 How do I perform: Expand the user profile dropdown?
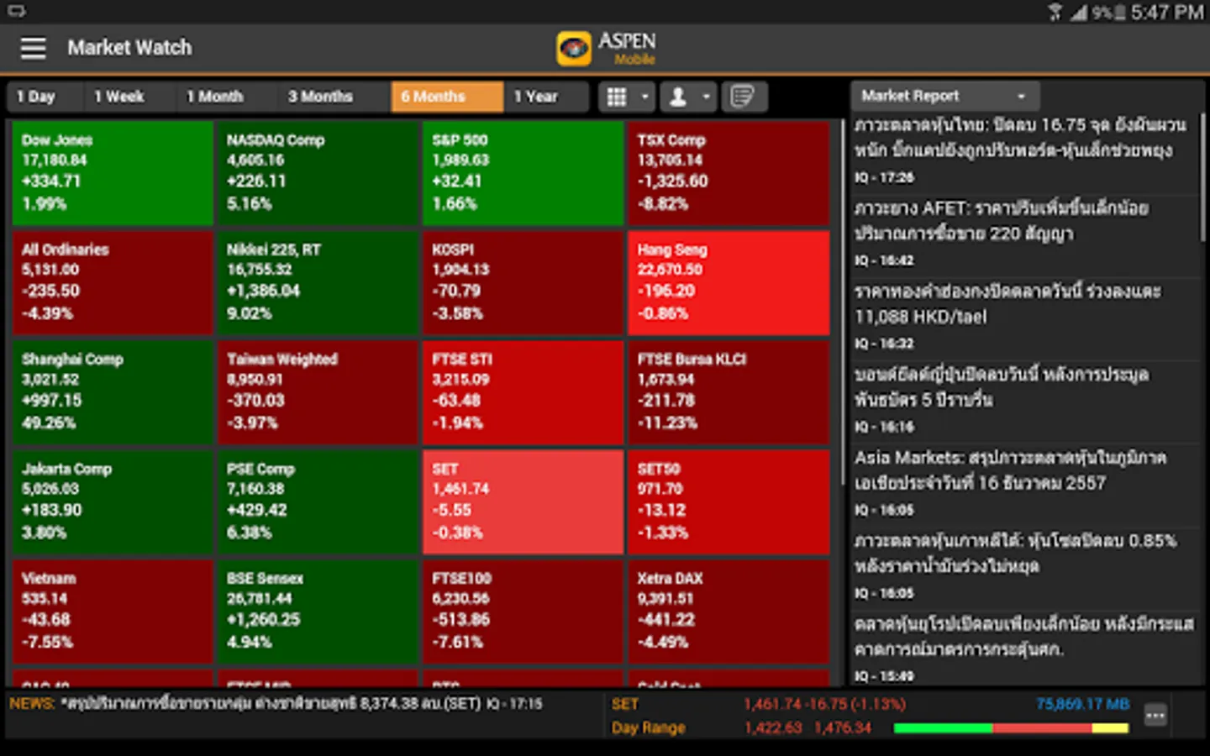[x=689, y=97]
